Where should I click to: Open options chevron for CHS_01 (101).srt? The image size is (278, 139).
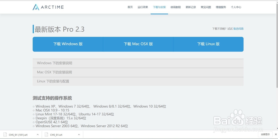pos(38,135)
